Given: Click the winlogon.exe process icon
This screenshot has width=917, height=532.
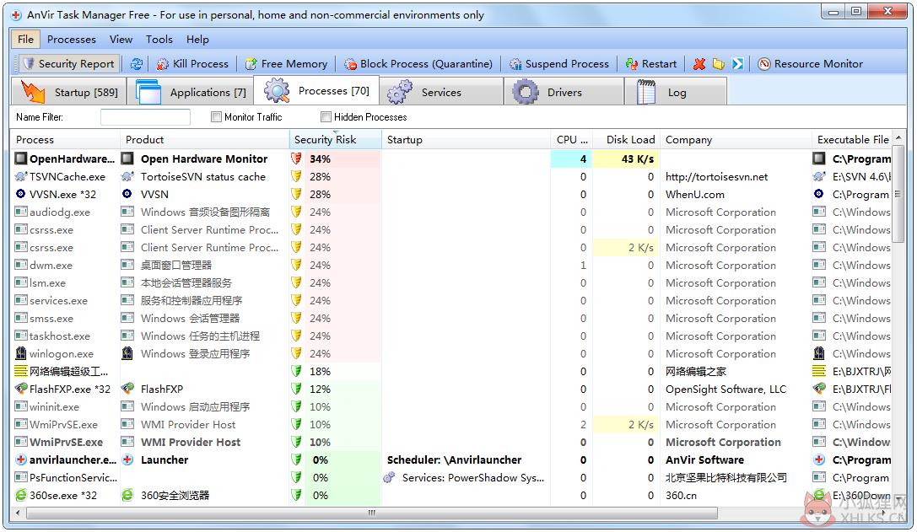Looking at the screenshot, I should pos(21,353).
